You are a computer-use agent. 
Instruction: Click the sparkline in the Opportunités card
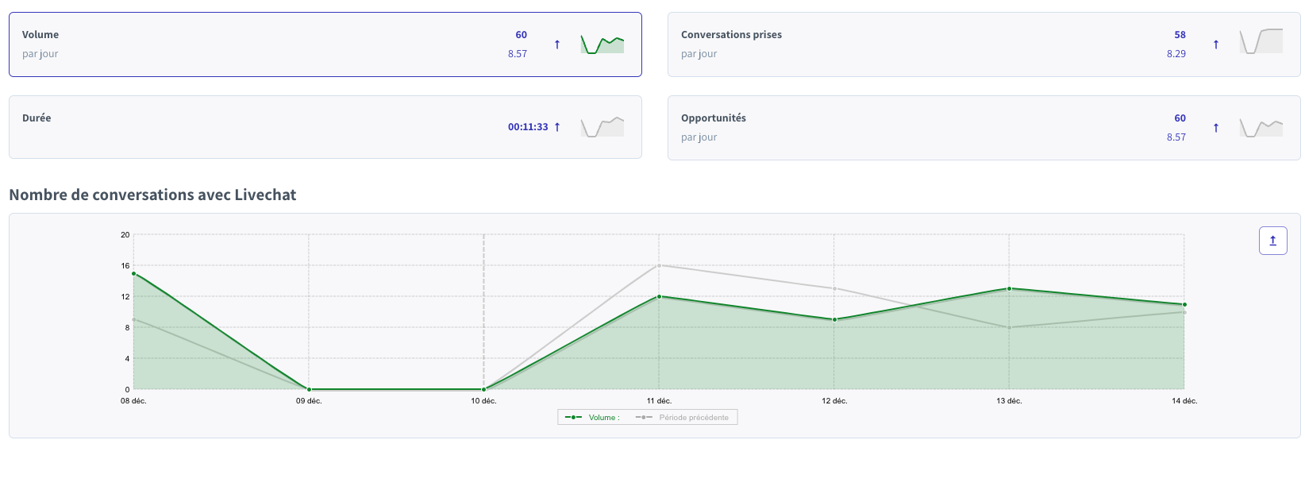[x=1261, y=127]
